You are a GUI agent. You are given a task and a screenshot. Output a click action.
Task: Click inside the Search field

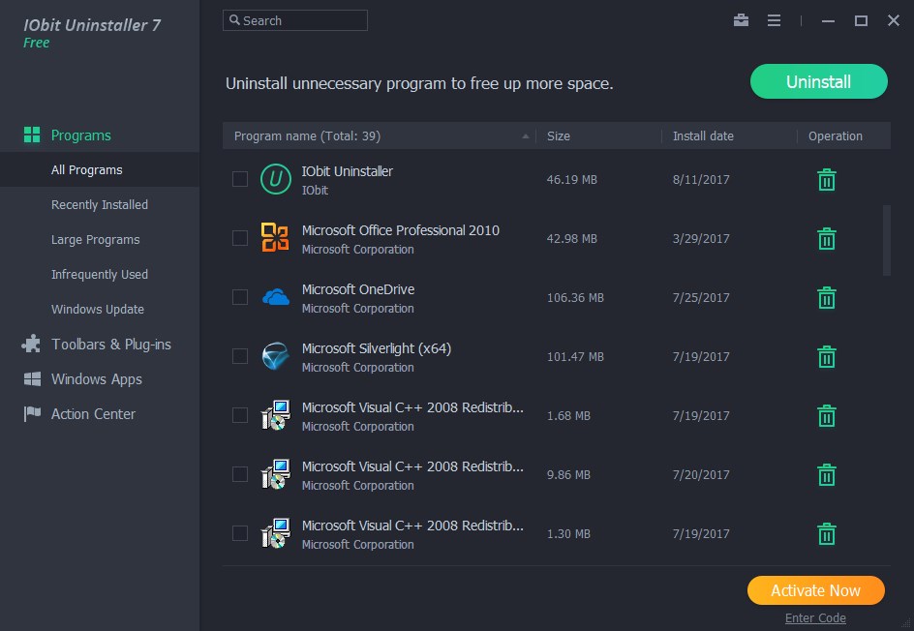[x=294, y=19]
